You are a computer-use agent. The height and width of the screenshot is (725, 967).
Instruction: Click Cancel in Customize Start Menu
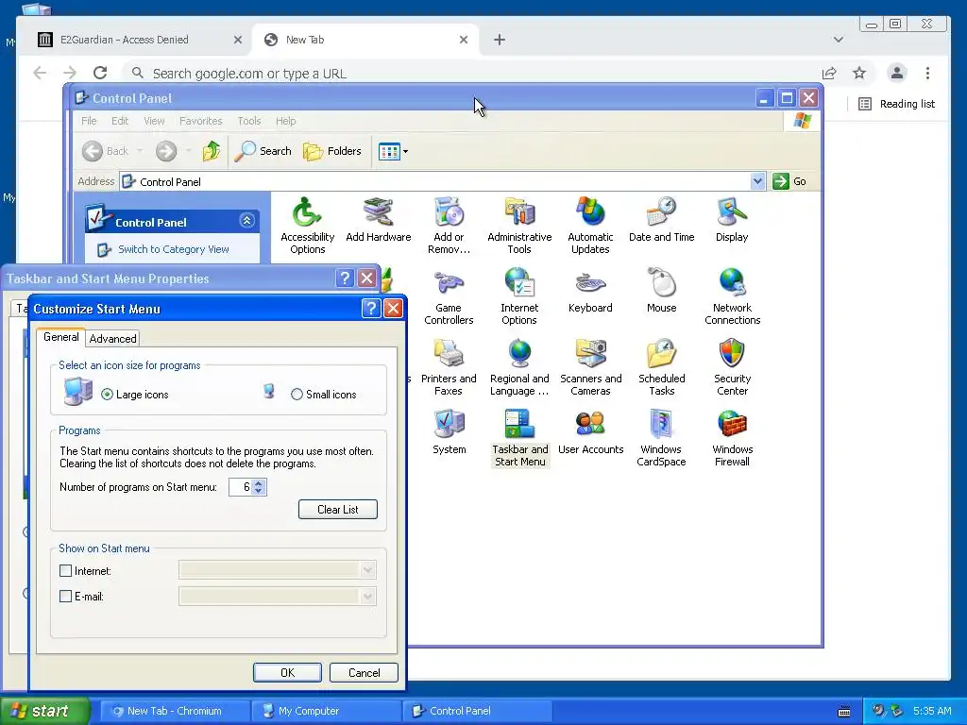(364, 672)
